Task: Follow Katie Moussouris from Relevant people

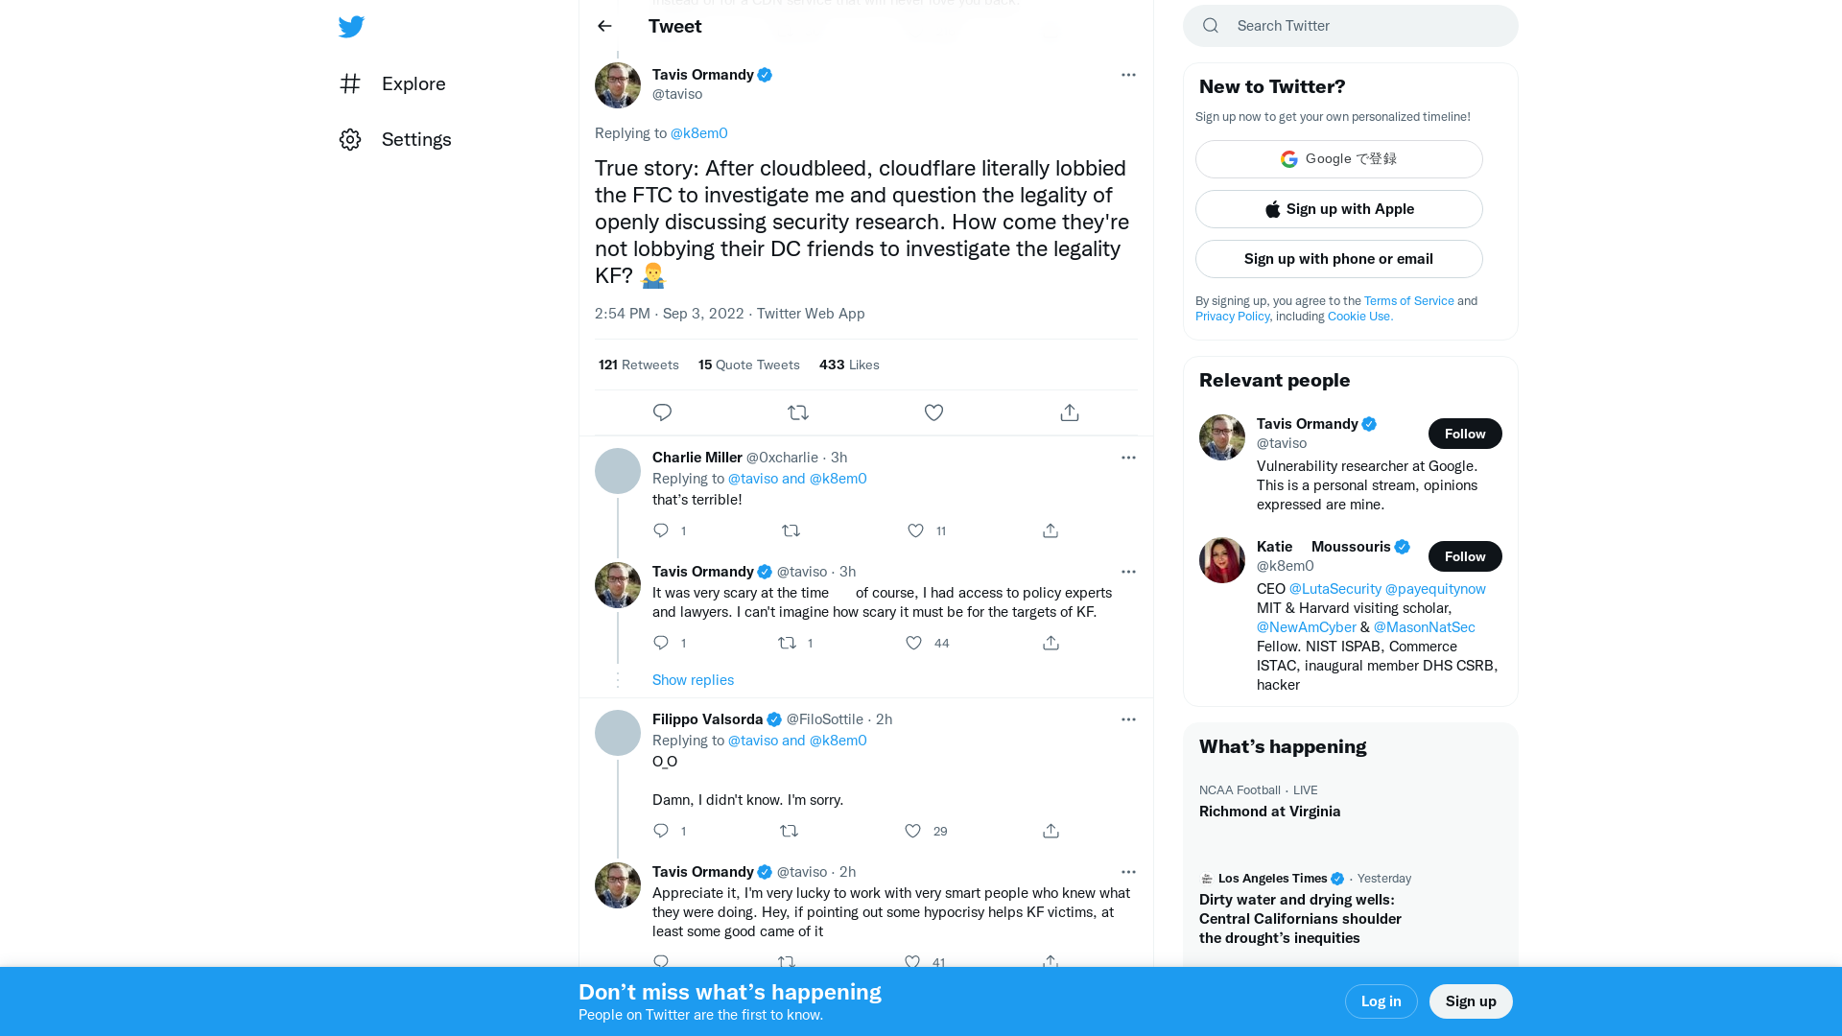Action: pos(1464,555)
